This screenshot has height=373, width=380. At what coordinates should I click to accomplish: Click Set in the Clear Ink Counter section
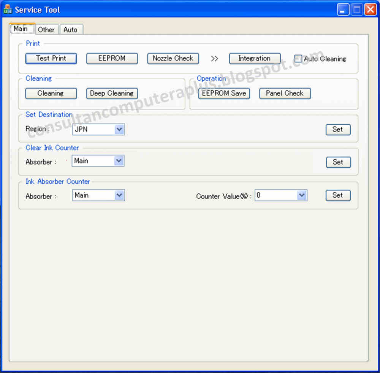[338, 162]
